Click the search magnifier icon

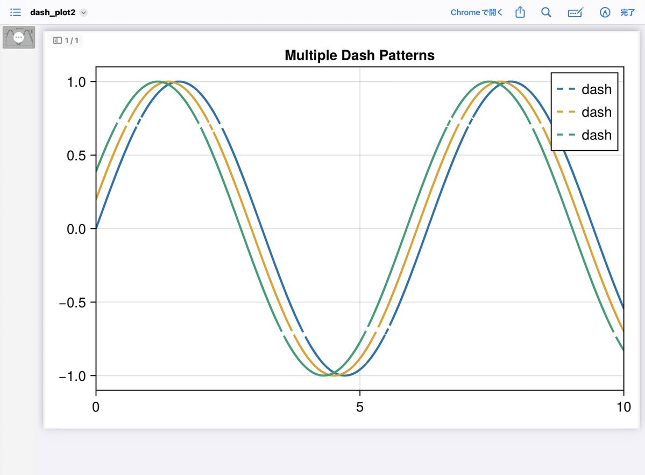point(546,12)
